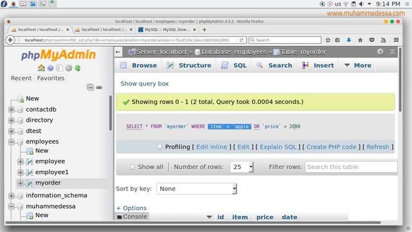Click the clipboard tray icon

pos(353,4)
